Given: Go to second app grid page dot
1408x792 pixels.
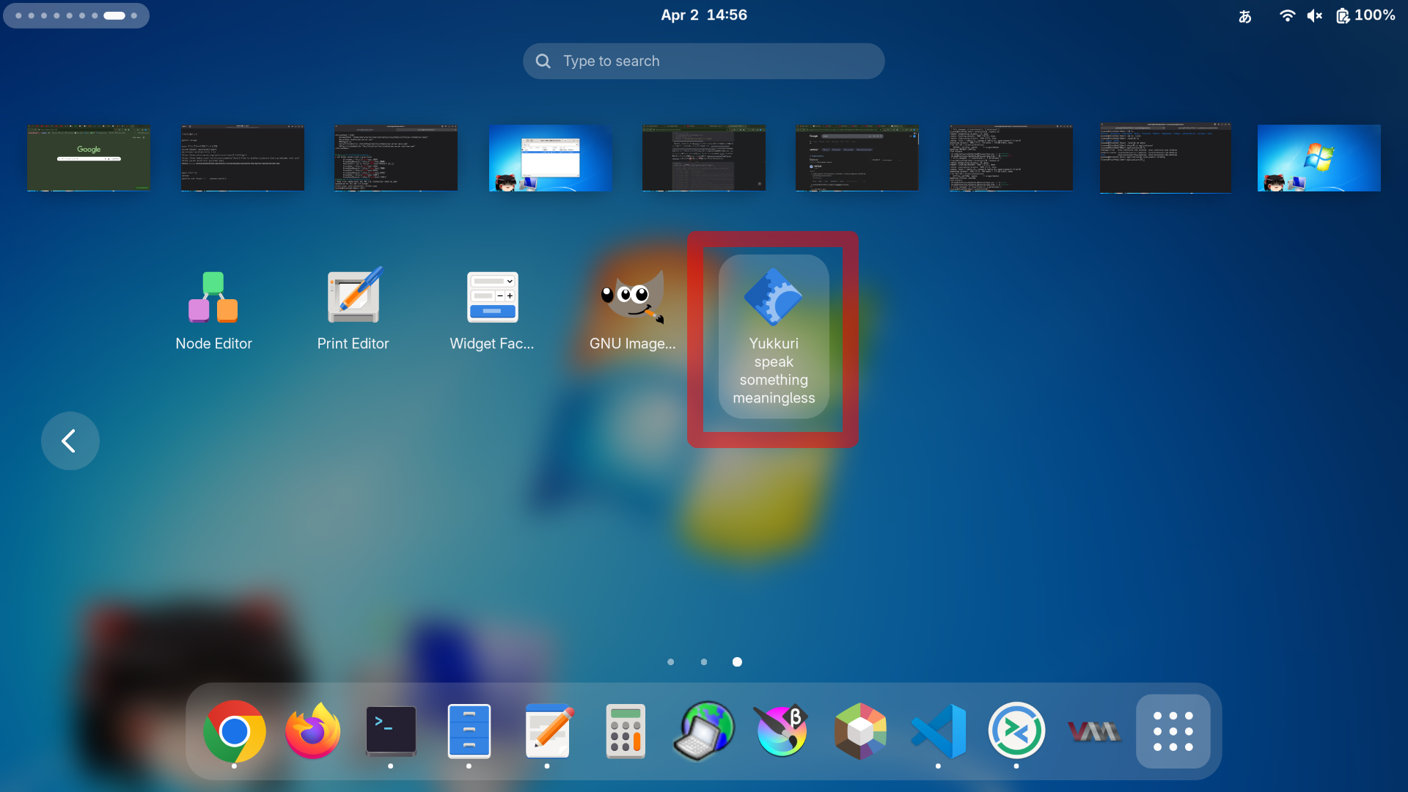Looking at the screenshot, I should point(704,662).
